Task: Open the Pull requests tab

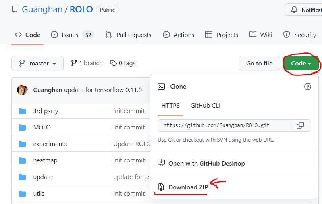Action: 128,35
